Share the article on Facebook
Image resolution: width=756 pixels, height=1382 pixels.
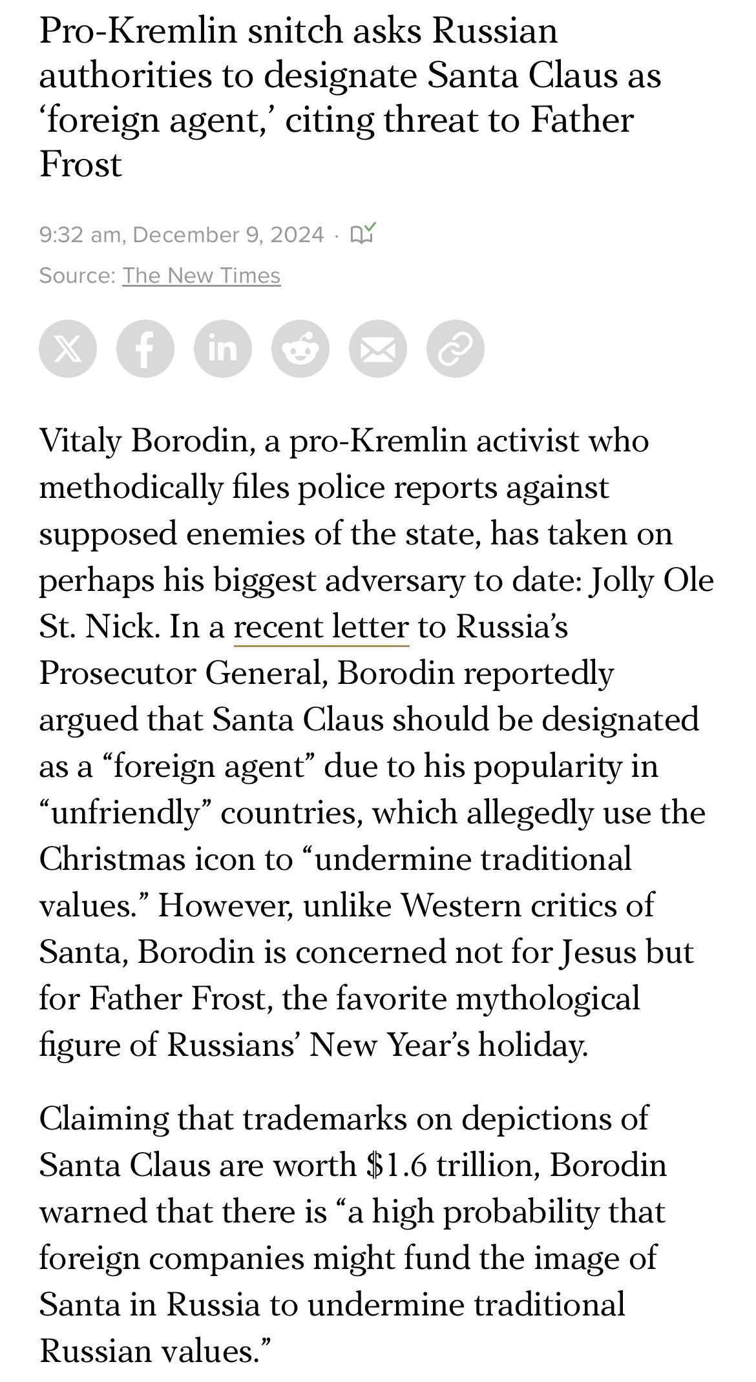[145, 349]
